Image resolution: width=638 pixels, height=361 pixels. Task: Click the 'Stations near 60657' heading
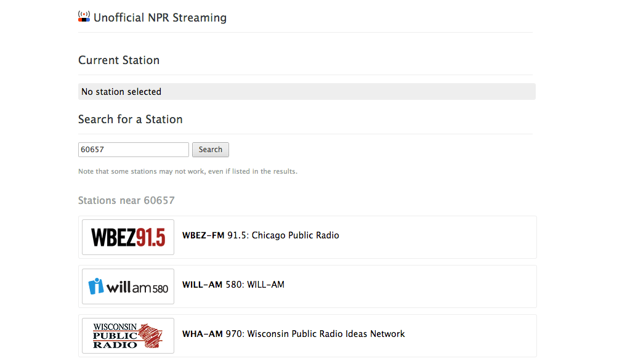(x=126, y=200)
